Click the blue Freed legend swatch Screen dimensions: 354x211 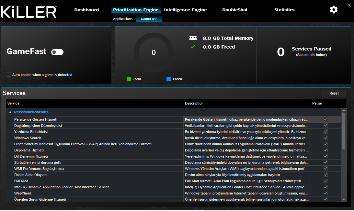[169, 79]
